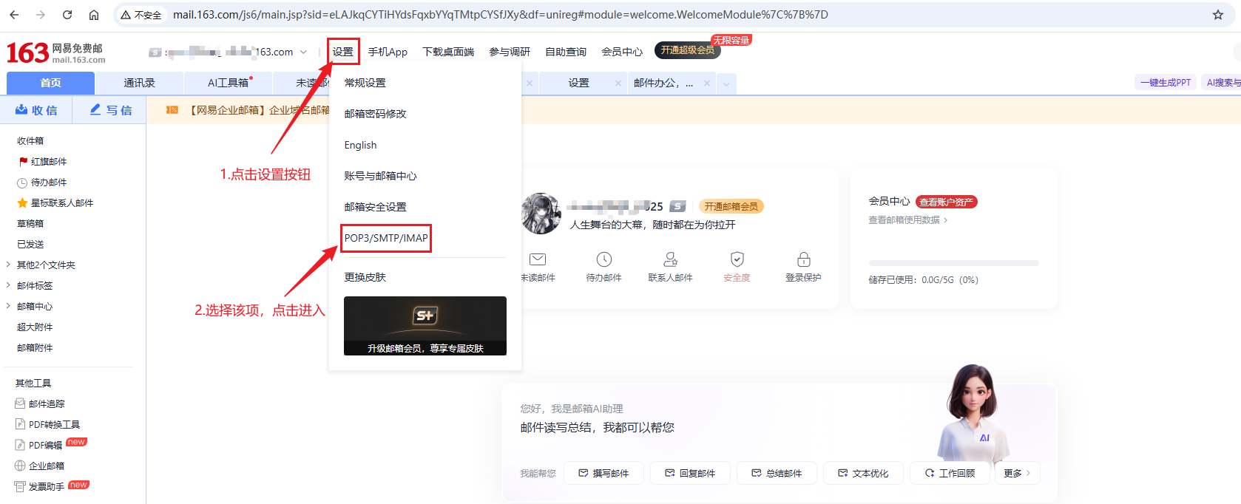Open the account dropdown next to email address
The image size is (1241, 504).
click(x=303, y=52)
